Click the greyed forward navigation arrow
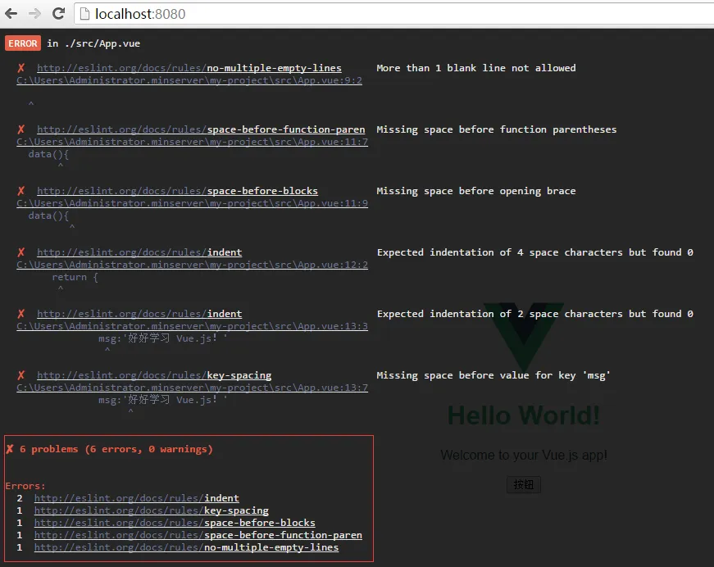Viewport: 714px width, 567px height. (x=33, y=13)
